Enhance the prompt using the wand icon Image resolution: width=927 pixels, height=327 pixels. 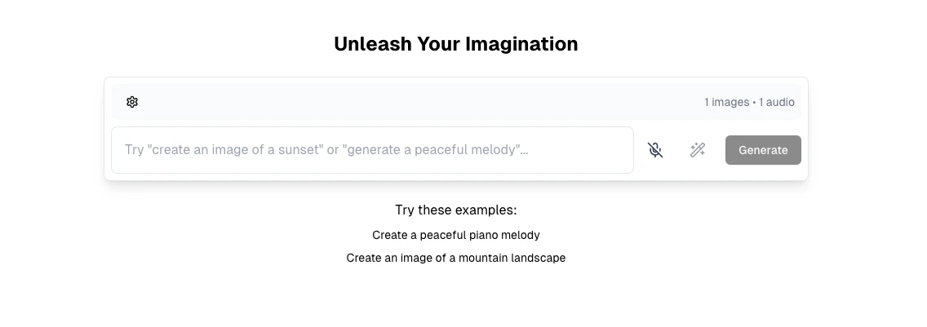(x=697, y=150)
